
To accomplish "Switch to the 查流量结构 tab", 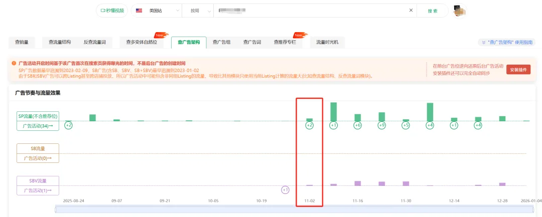I will (x=60, y=43).
